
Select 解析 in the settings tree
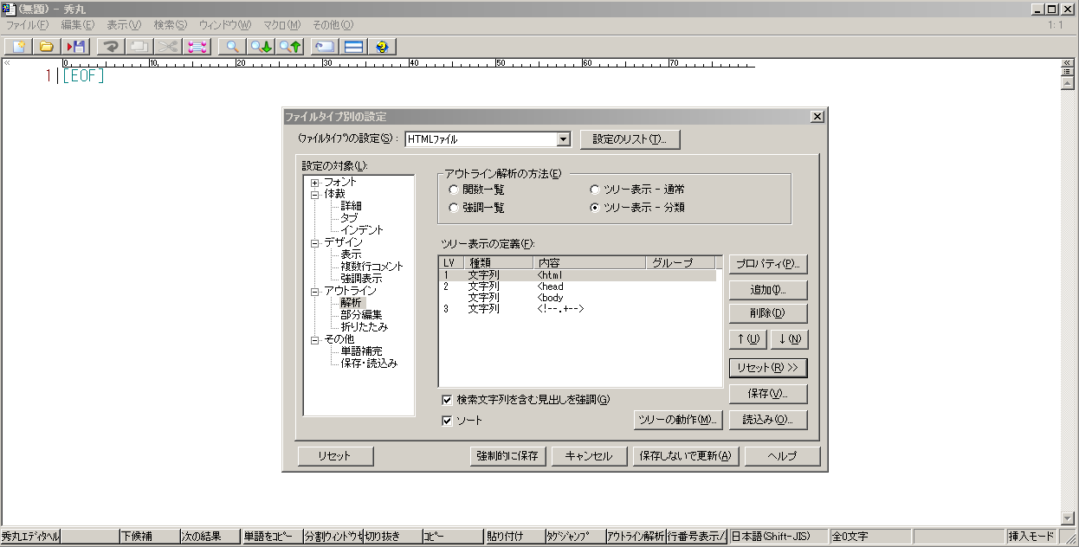pyautogui.click(x=351, y=303)
